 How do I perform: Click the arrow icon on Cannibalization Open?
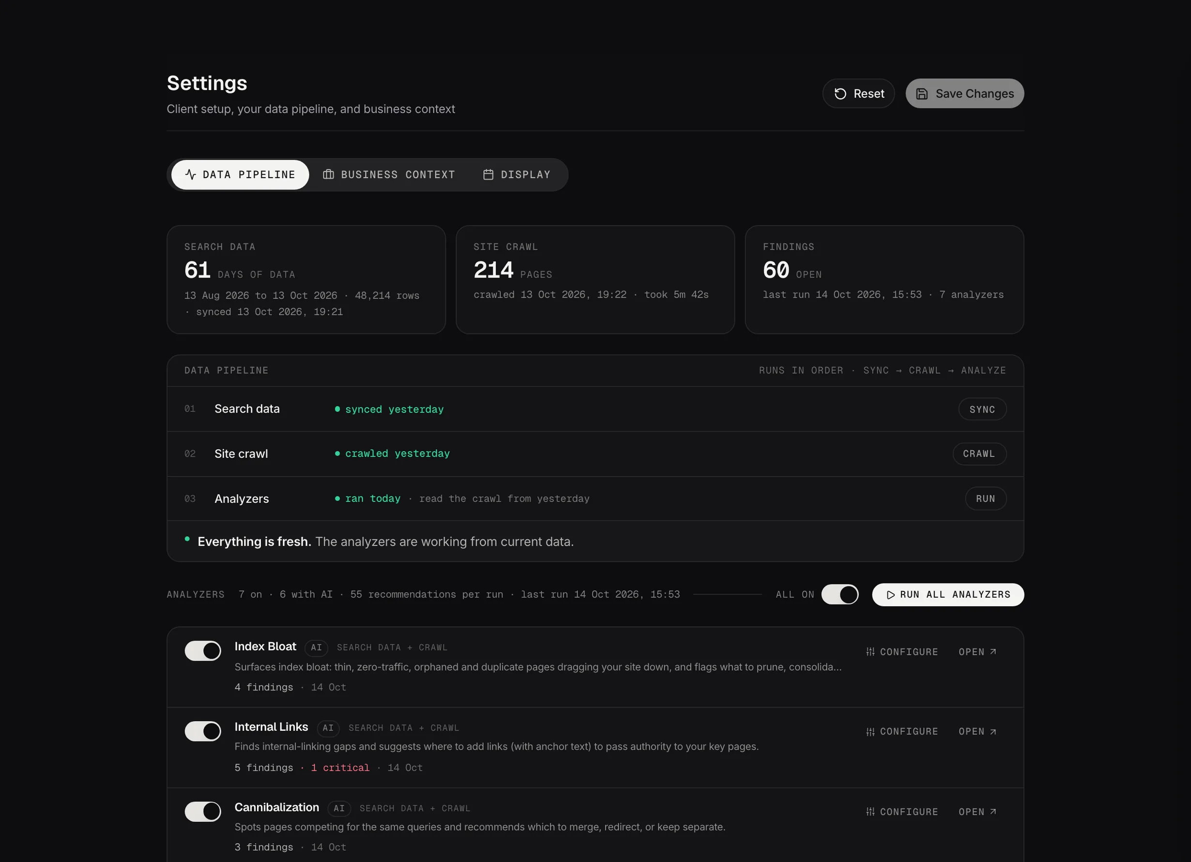coord(992,811)
